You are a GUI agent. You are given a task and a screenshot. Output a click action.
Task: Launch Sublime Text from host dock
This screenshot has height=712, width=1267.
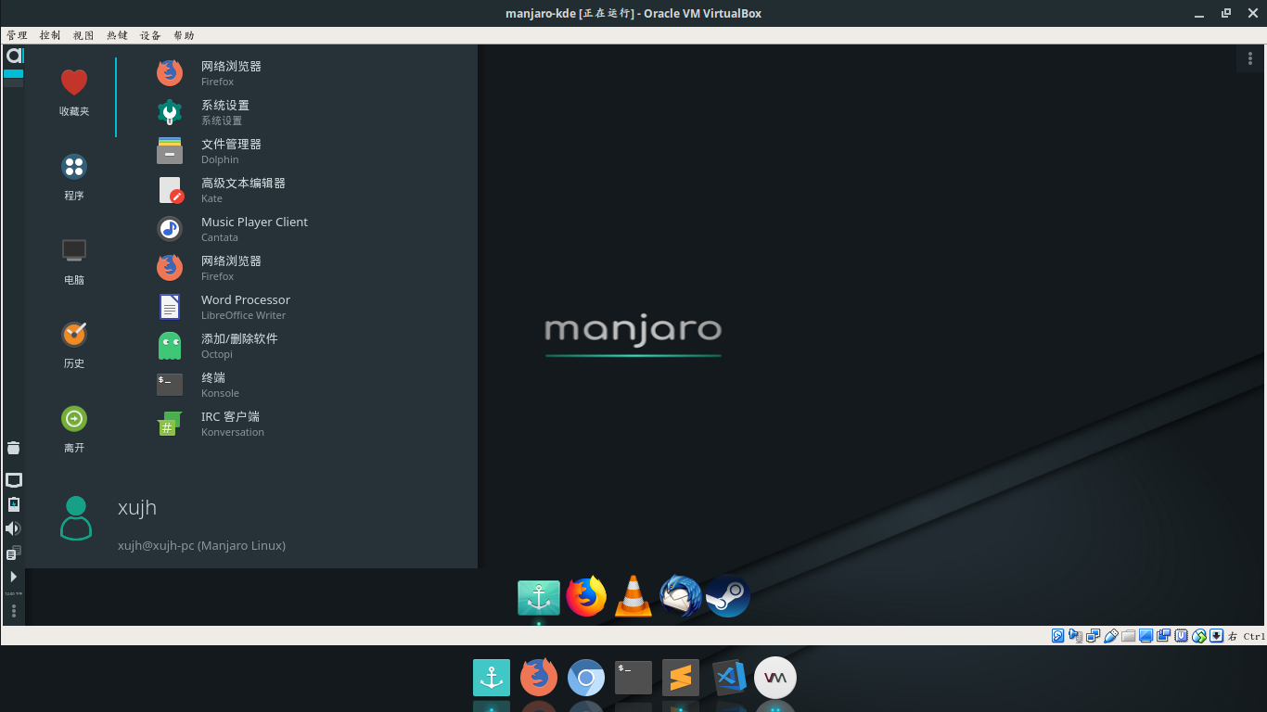(x=681, y=678)
